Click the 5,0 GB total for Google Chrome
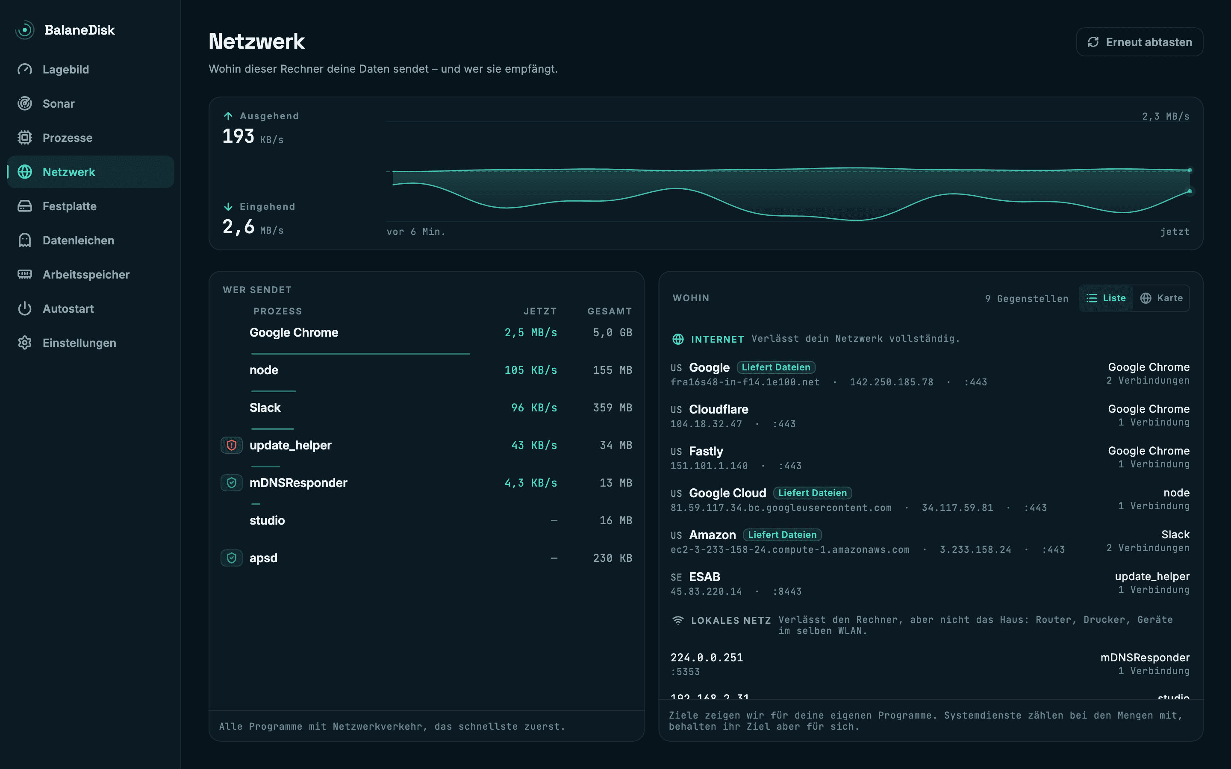The image size is (1231, 769). pos(613,333)
